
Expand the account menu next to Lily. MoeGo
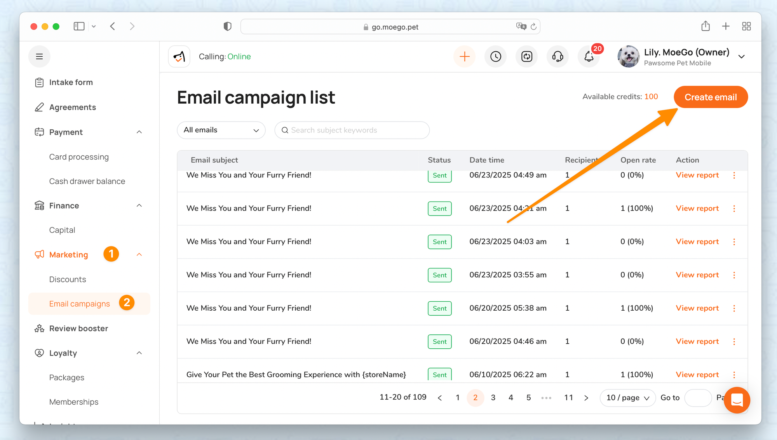(x=741, y=57)
